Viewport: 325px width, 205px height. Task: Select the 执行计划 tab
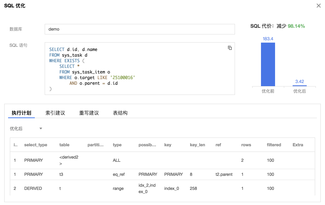[x=21, y=113]
